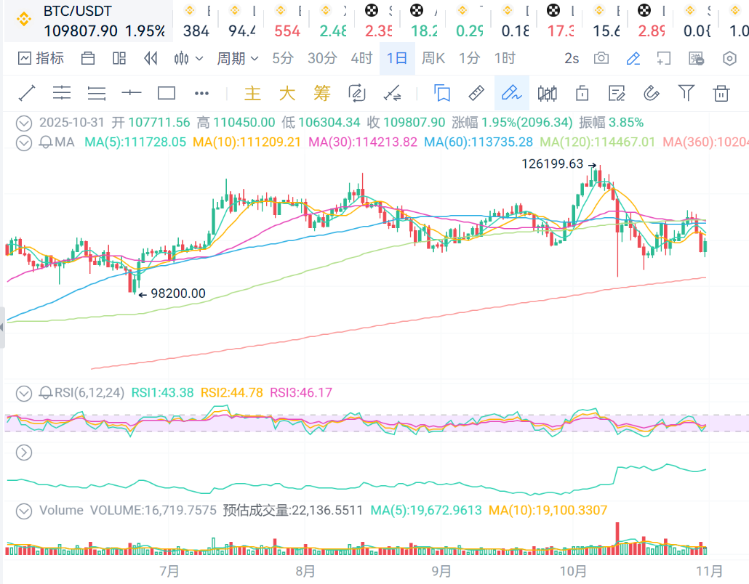Open the 周期 period dropdown
Screen dimensions: 749x584
pyautogui.click(x=237, y=58)
